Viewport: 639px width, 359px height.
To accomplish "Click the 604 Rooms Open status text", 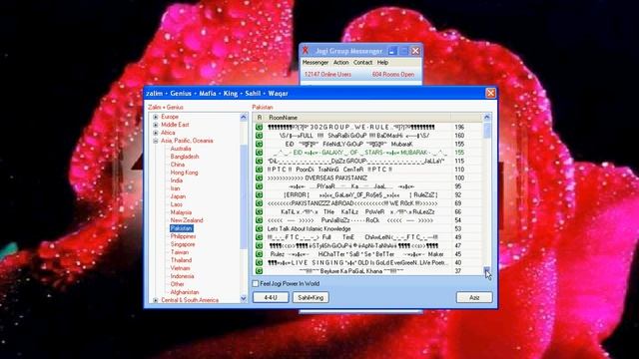I will click(393, 75).
